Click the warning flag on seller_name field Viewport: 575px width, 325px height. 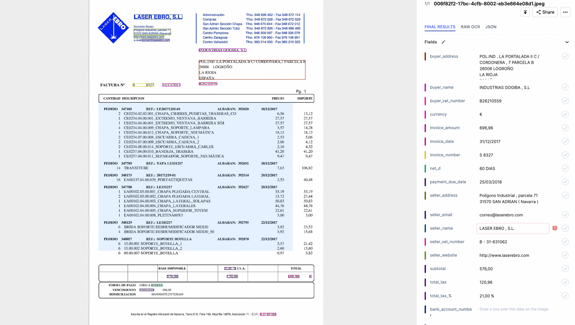point(555,228)
